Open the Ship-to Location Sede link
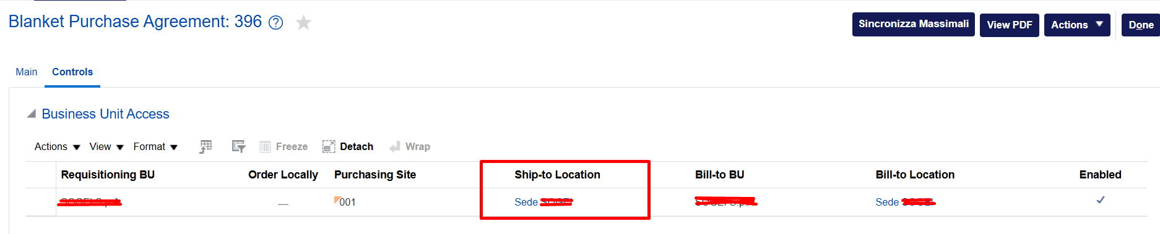 click(543, 202)
